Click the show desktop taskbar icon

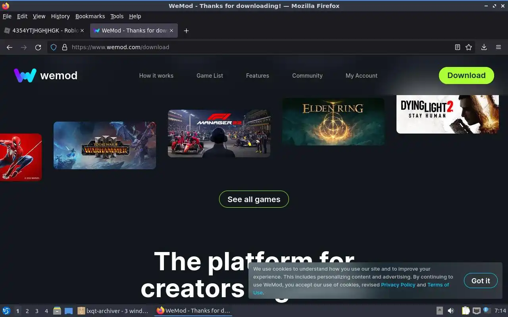69,311
